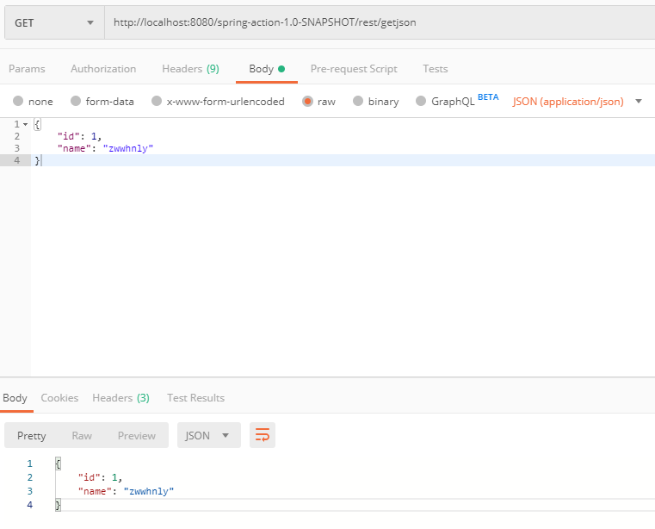The image size is (655, 529).
Task: Switch response view to Raw
Action: point(82,436)
